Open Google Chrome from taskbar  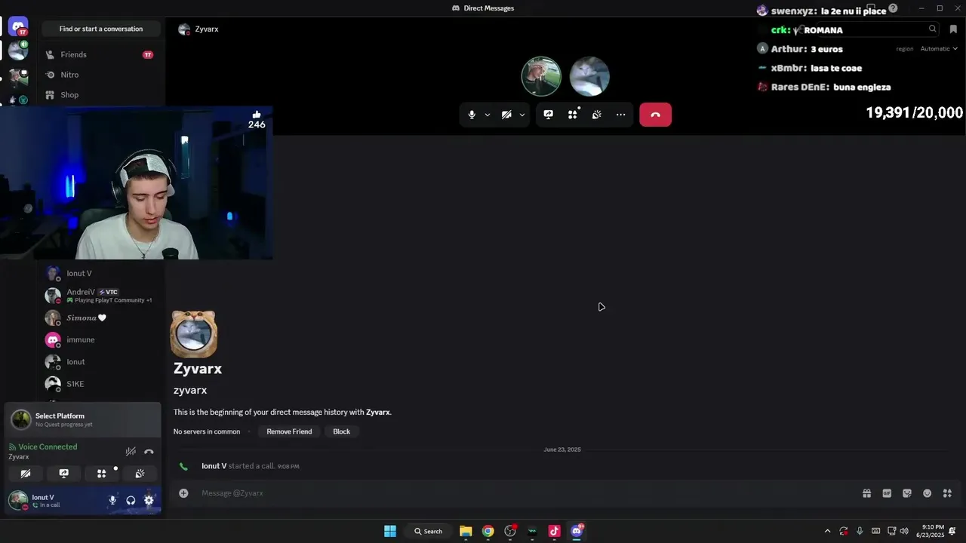[x=488, y=531]
